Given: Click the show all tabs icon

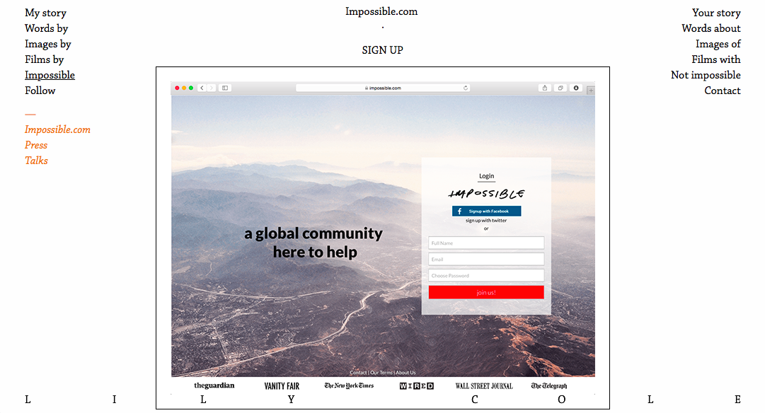Looking at the screenshot, I should click(x=560, y=88).
